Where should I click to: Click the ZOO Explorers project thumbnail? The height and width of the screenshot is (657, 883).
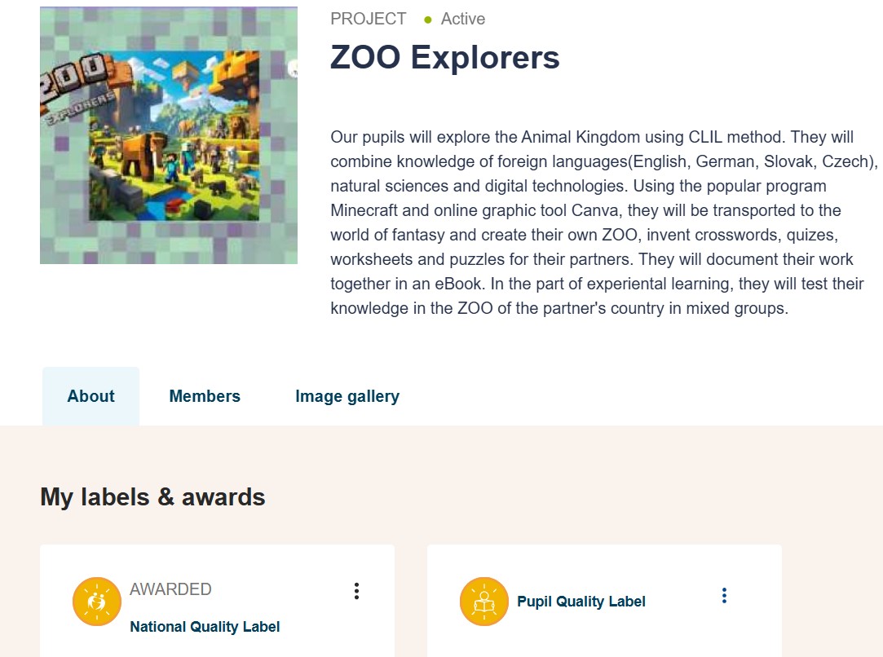pos(169,135)
